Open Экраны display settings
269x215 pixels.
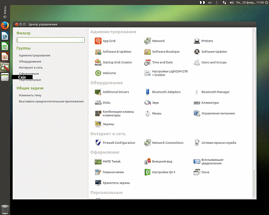coord(104,124)
